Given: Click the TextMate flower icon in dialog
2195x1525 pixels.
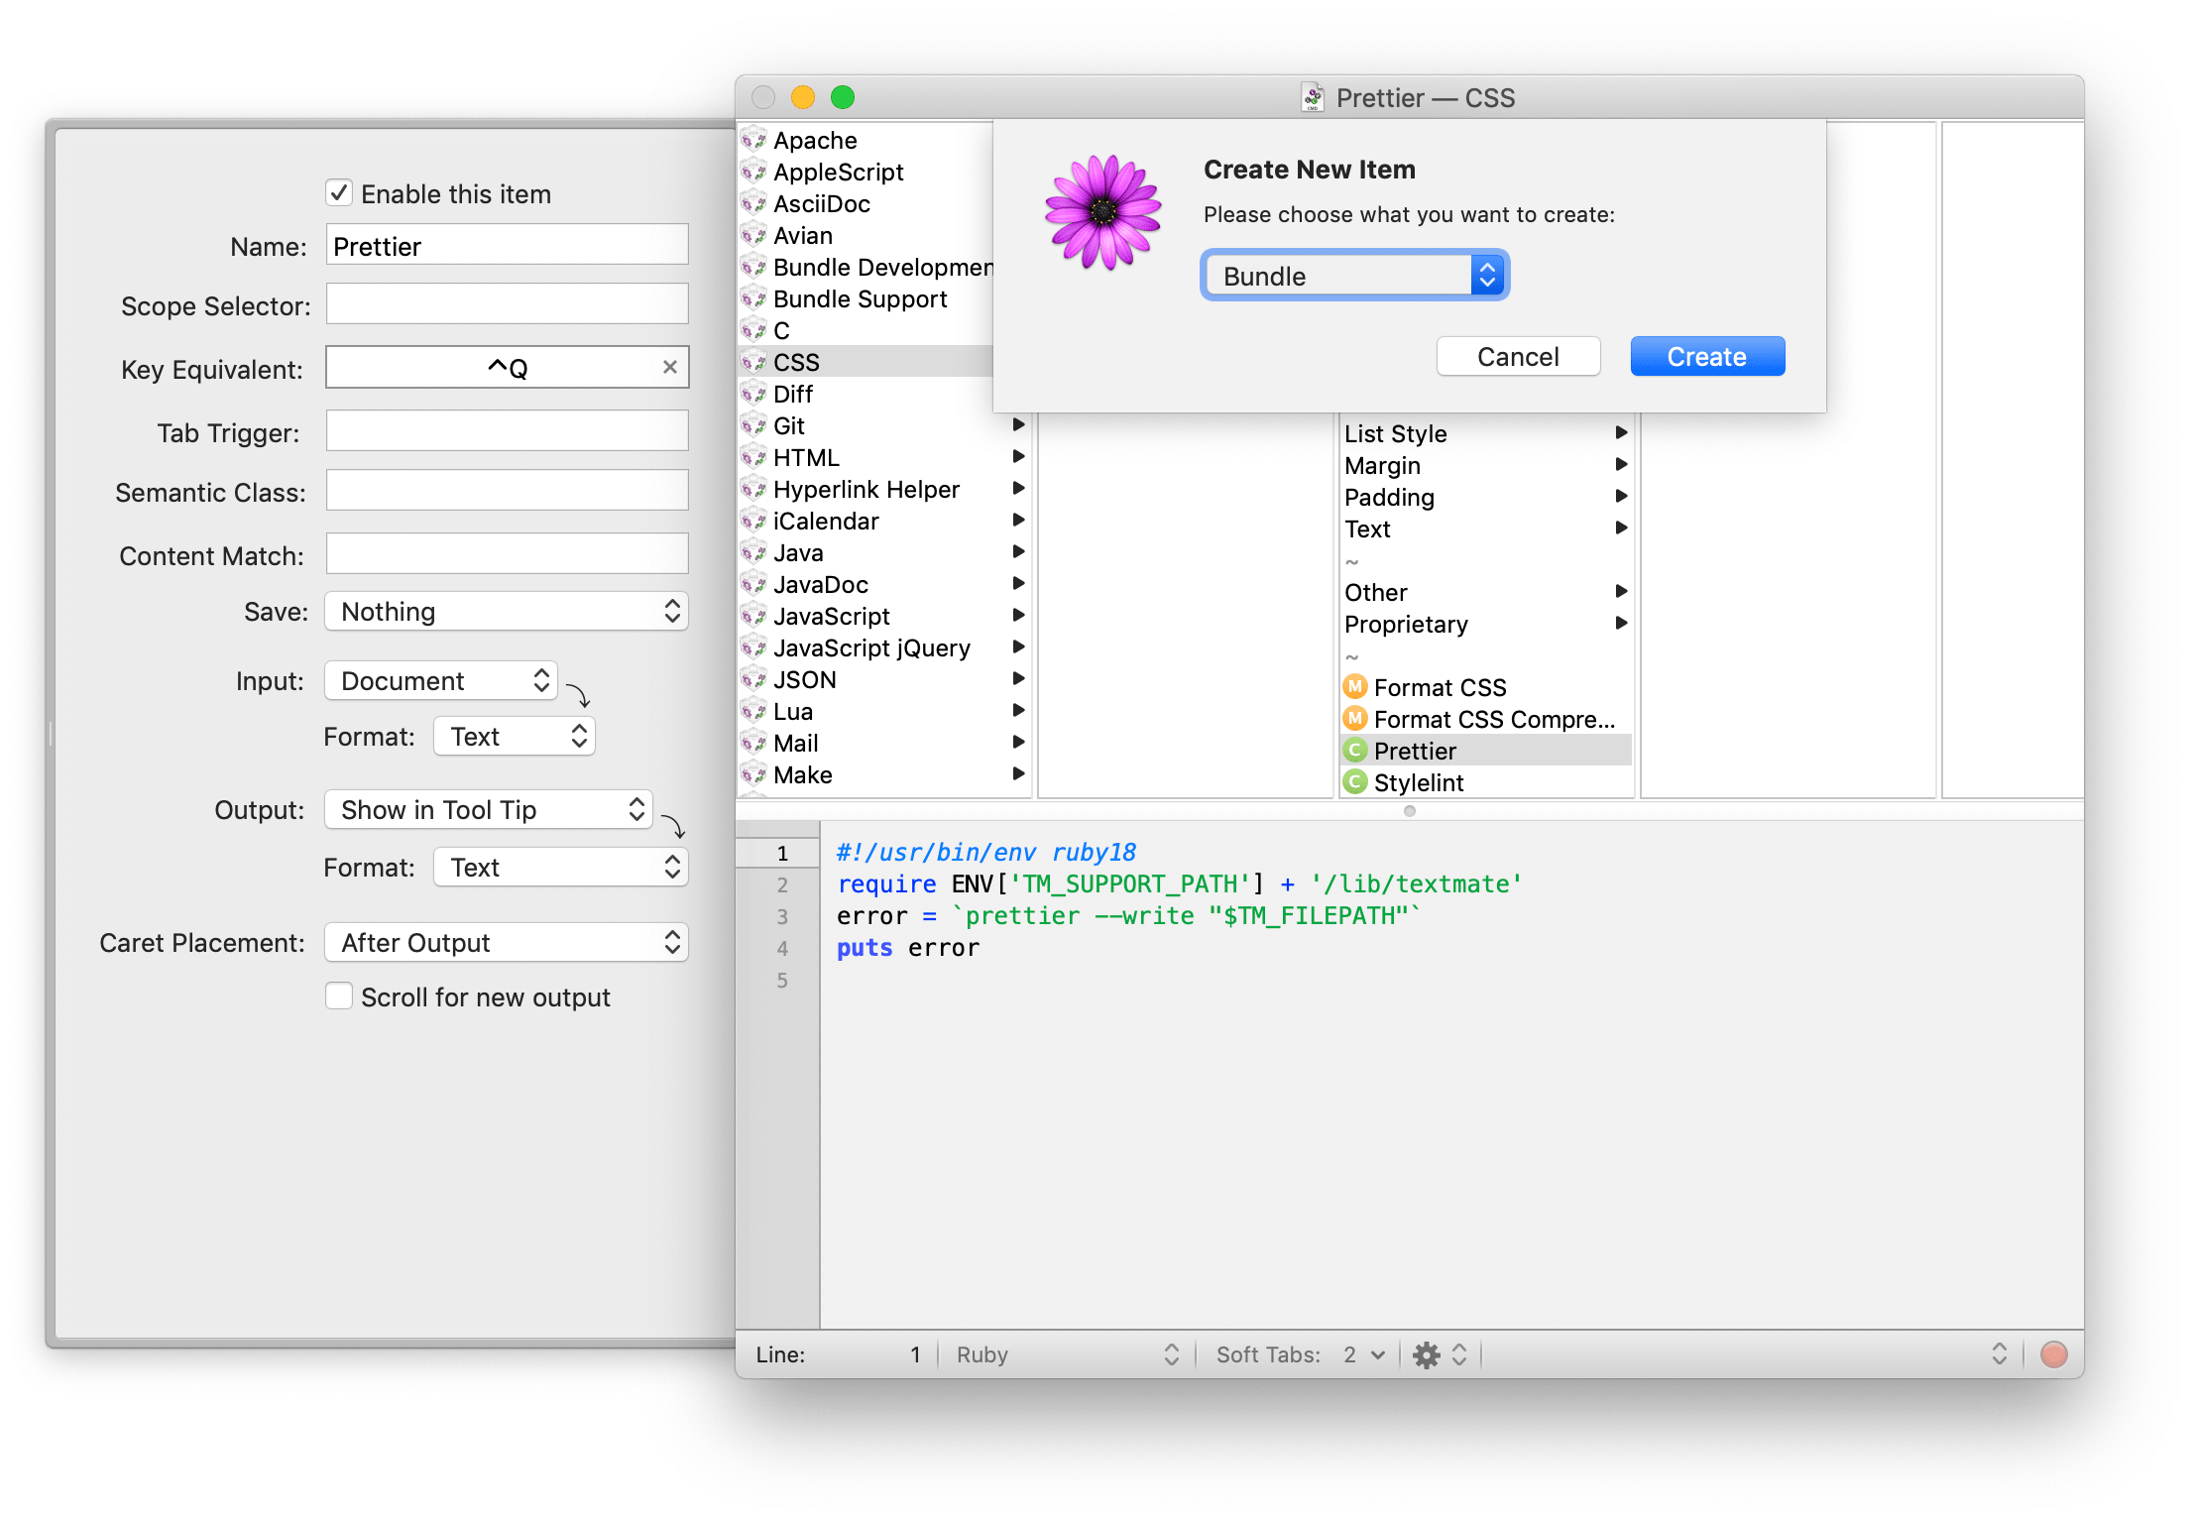Looking at the screenshot, I should [x=1102, y=211].
